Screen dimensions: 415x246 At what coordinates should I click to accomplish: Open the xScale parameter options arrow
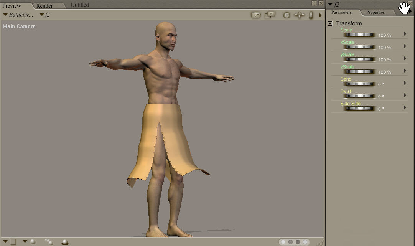(405, 46)
